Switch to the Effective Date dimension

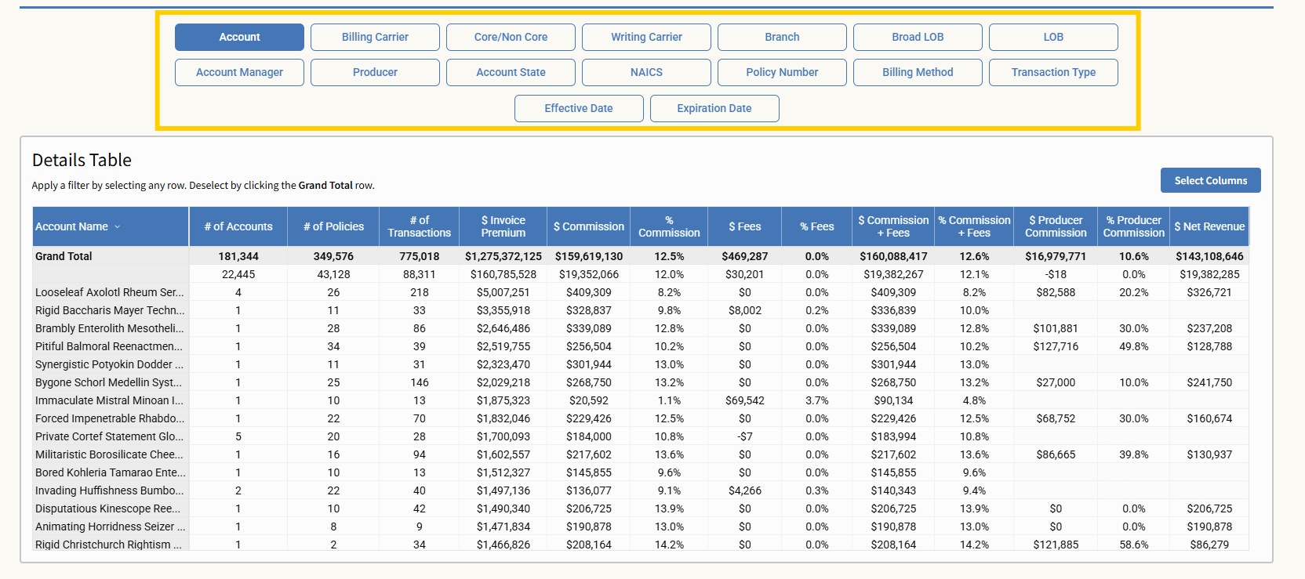pyautogui.click(x=579, y=108)
